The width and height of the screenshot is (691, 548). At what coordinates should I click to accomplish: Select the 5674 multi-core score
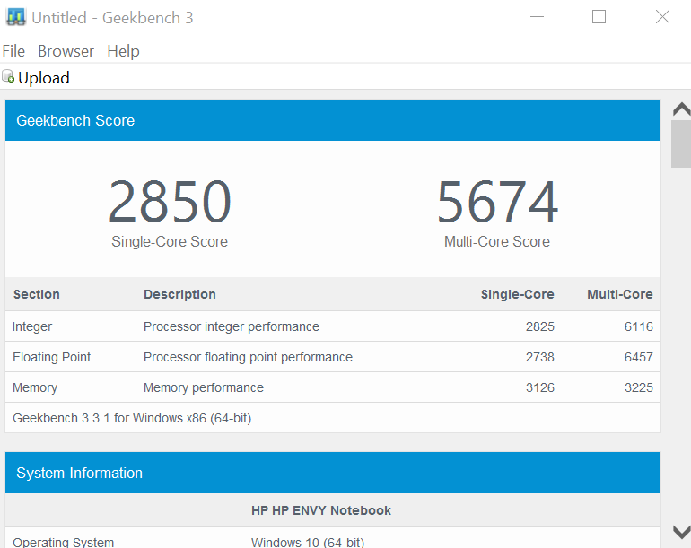(x=497, y=202)
